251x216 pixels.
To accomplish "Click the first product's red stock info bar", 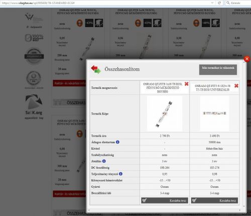I will [x=69, y=83].
